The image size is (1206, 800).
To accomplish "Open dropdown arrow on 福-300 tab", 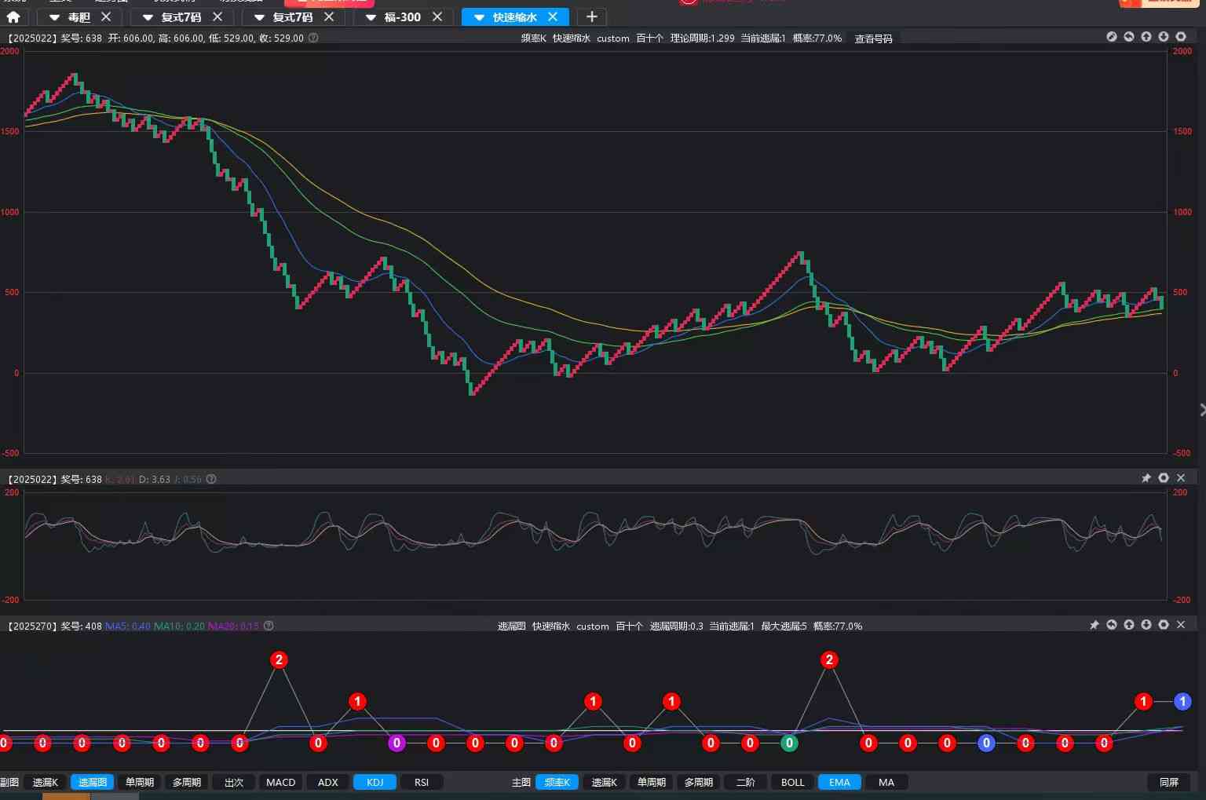I will coord(371,17).
